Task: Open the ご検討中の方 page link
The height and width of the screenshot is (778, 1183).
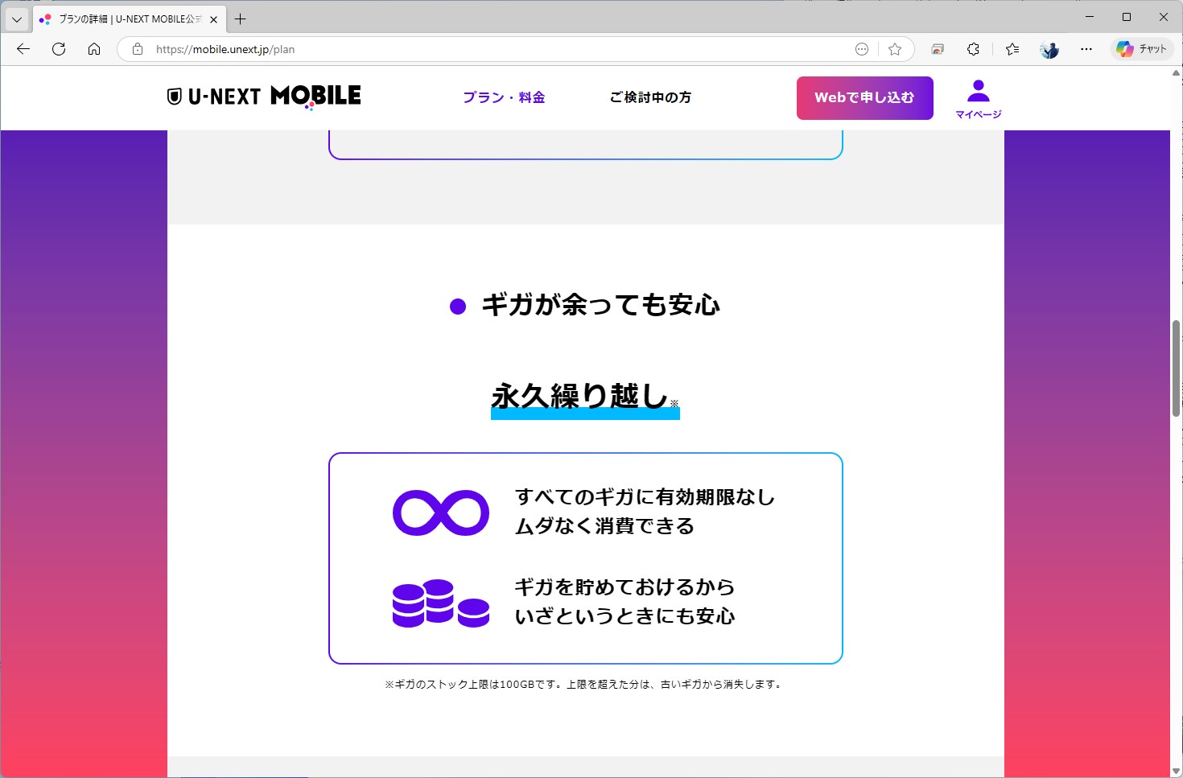Action: (x=650, y=97)
